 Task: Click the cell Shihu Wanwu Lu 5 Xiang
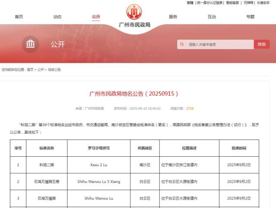point(99,181)
